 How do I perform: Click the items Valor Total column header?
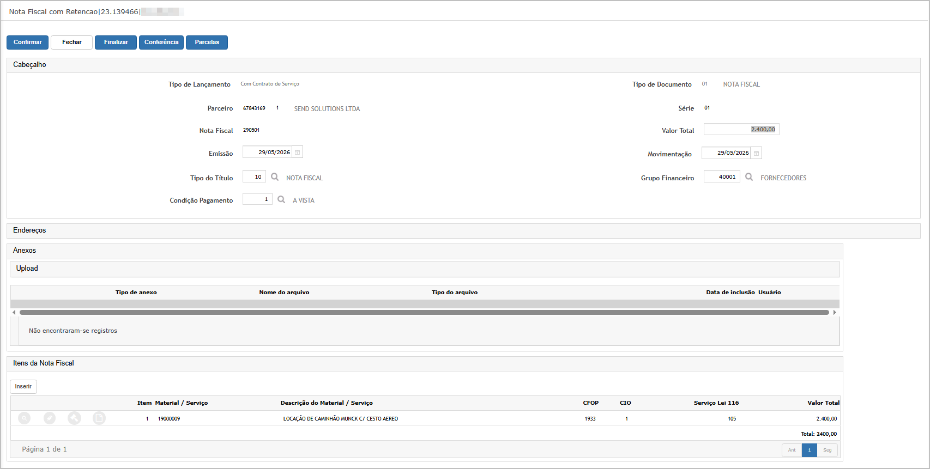coord(824,403)
